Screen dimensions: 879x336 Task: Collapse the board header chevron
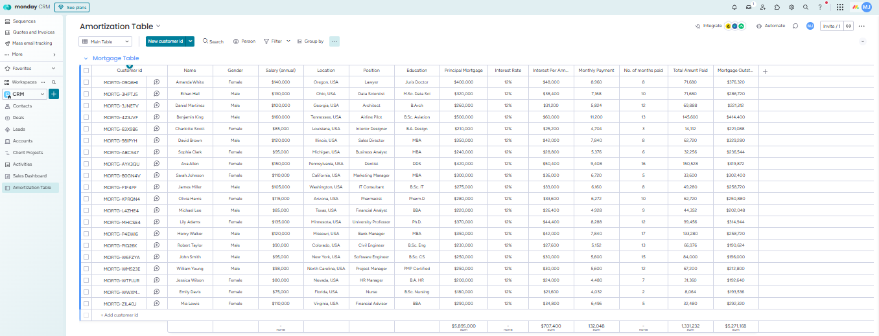pos(863,41)
